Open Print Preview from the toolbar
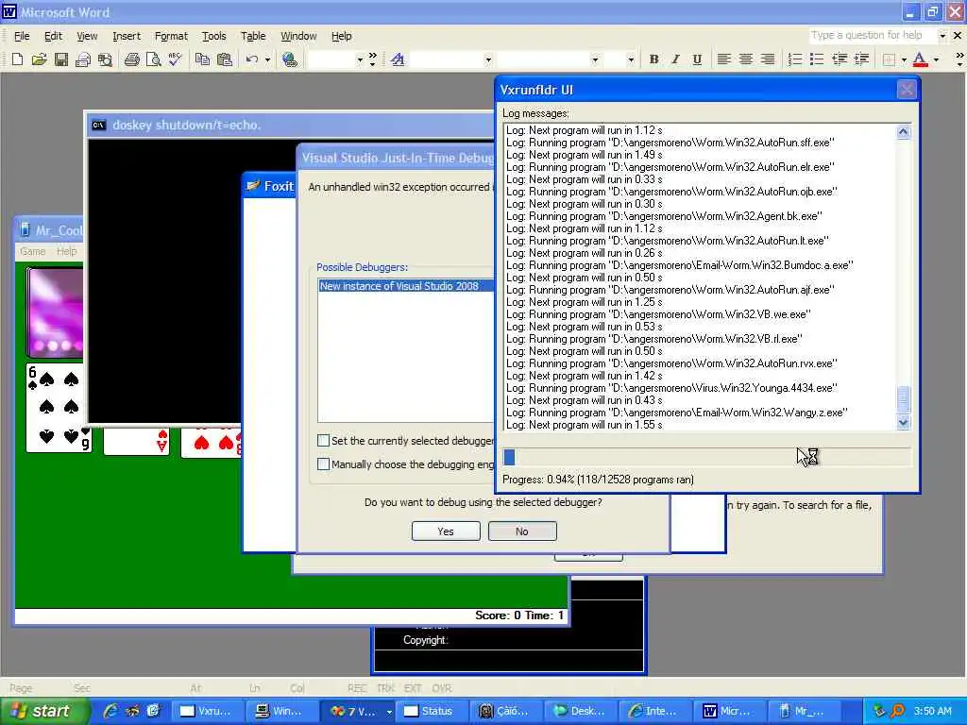 point(154,59)
